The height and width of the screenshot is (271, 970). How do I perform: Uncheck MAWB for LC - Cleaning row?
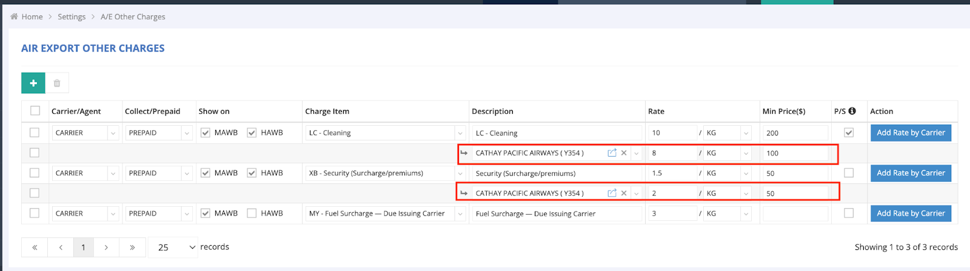(206, 132)
